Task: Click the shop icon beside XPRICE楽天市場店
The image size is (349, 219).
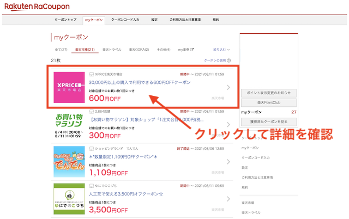Action: [91, 74]
